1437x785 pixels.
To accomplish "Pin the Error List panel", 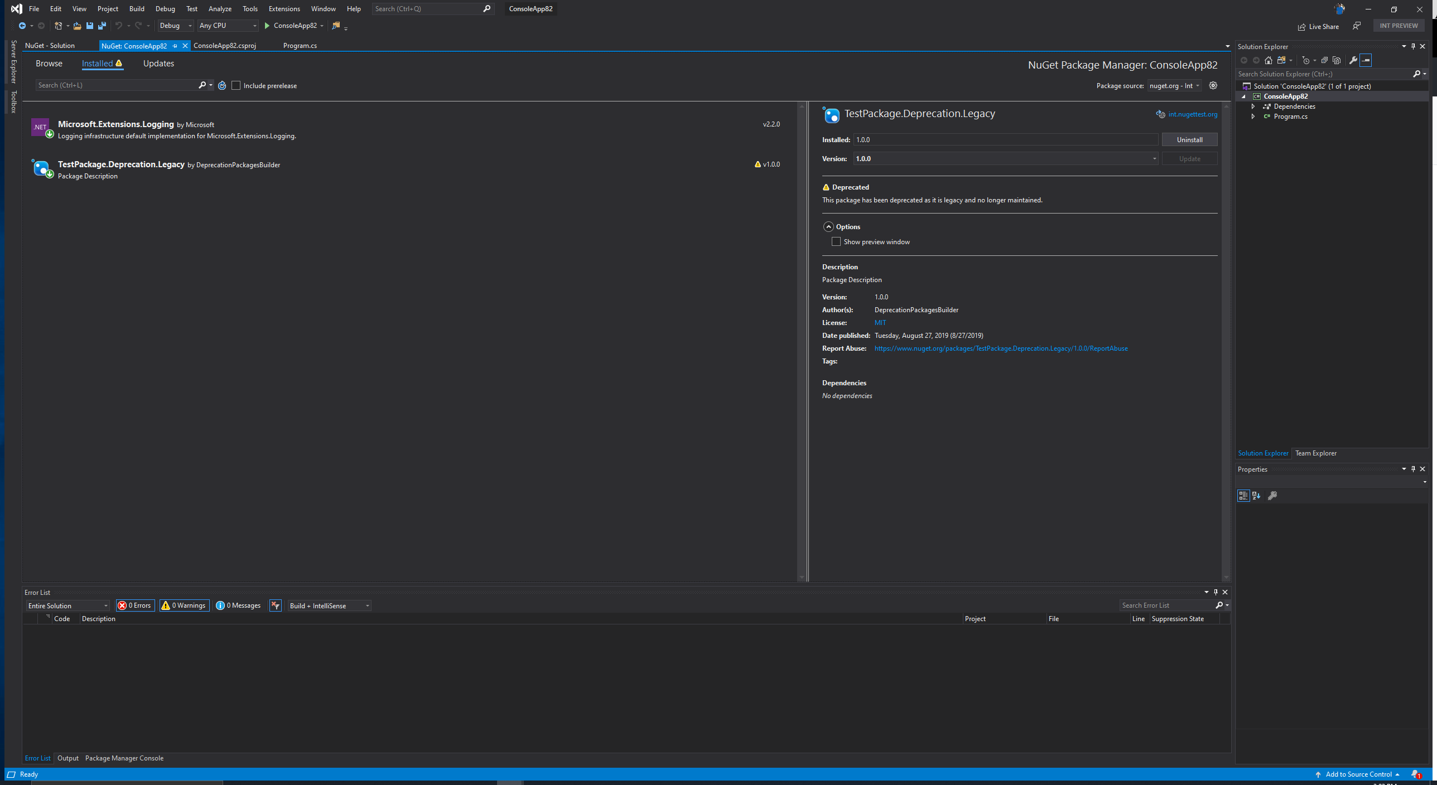I will pos(1216,592).
